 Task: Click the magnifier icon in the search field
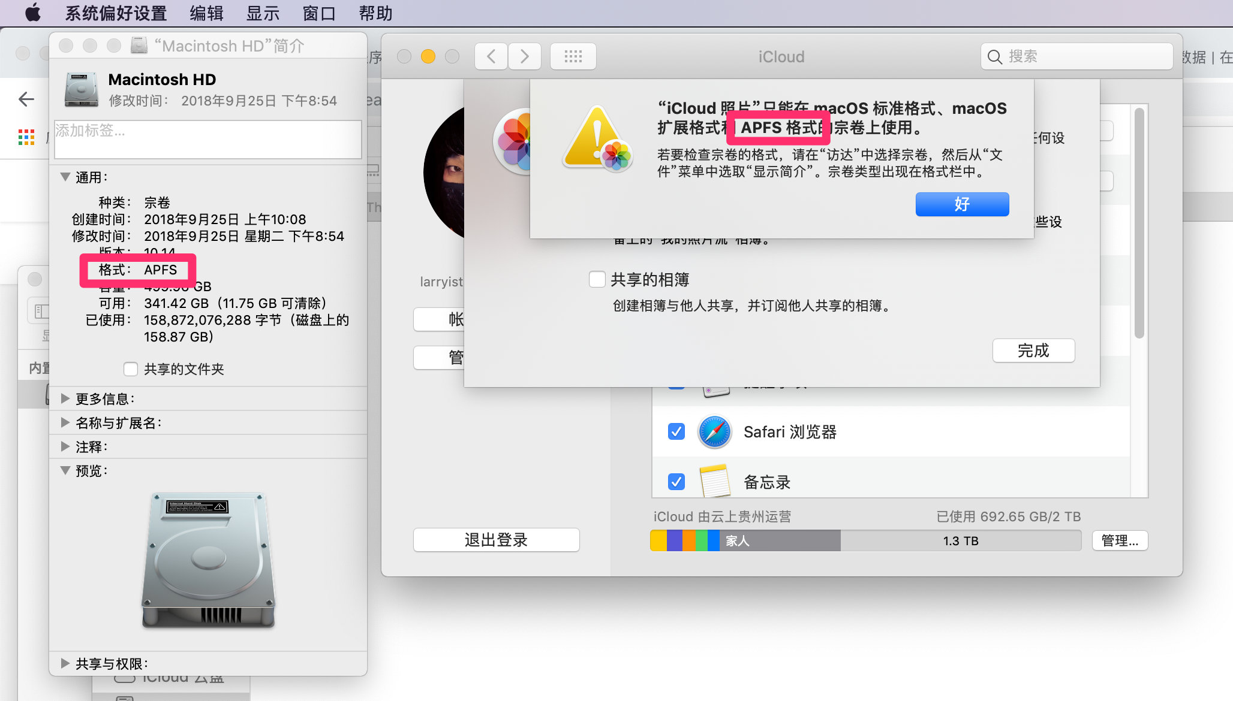point(995,57)
